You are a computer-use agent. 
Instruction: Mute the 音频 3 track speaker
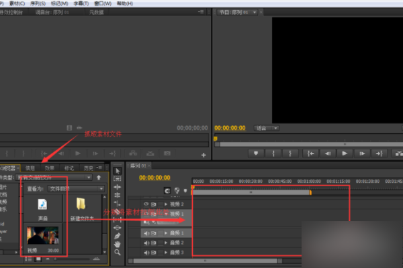click(x=146, y=253)
